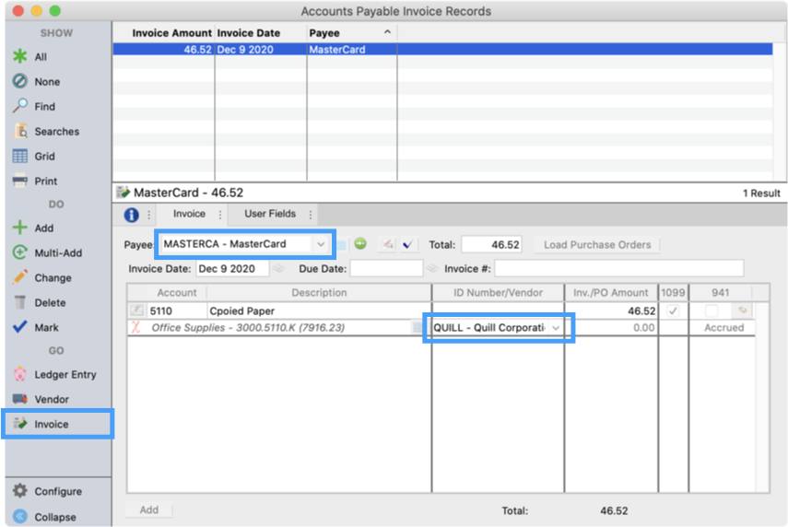This screenshot has height=527, width=788.
Task: Click the Multi-Add sidebar icon
Action: (x=19, y=253)
